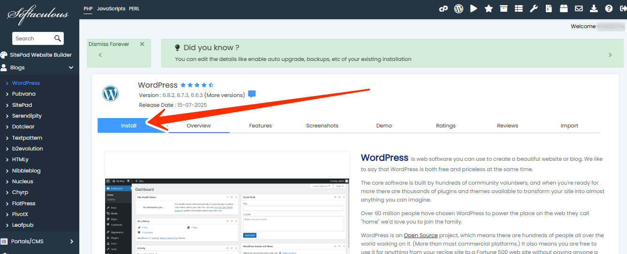Click the SitePad Website Builder palette icon
Viewport: 627px width, 254px height.
coord(4,55)
